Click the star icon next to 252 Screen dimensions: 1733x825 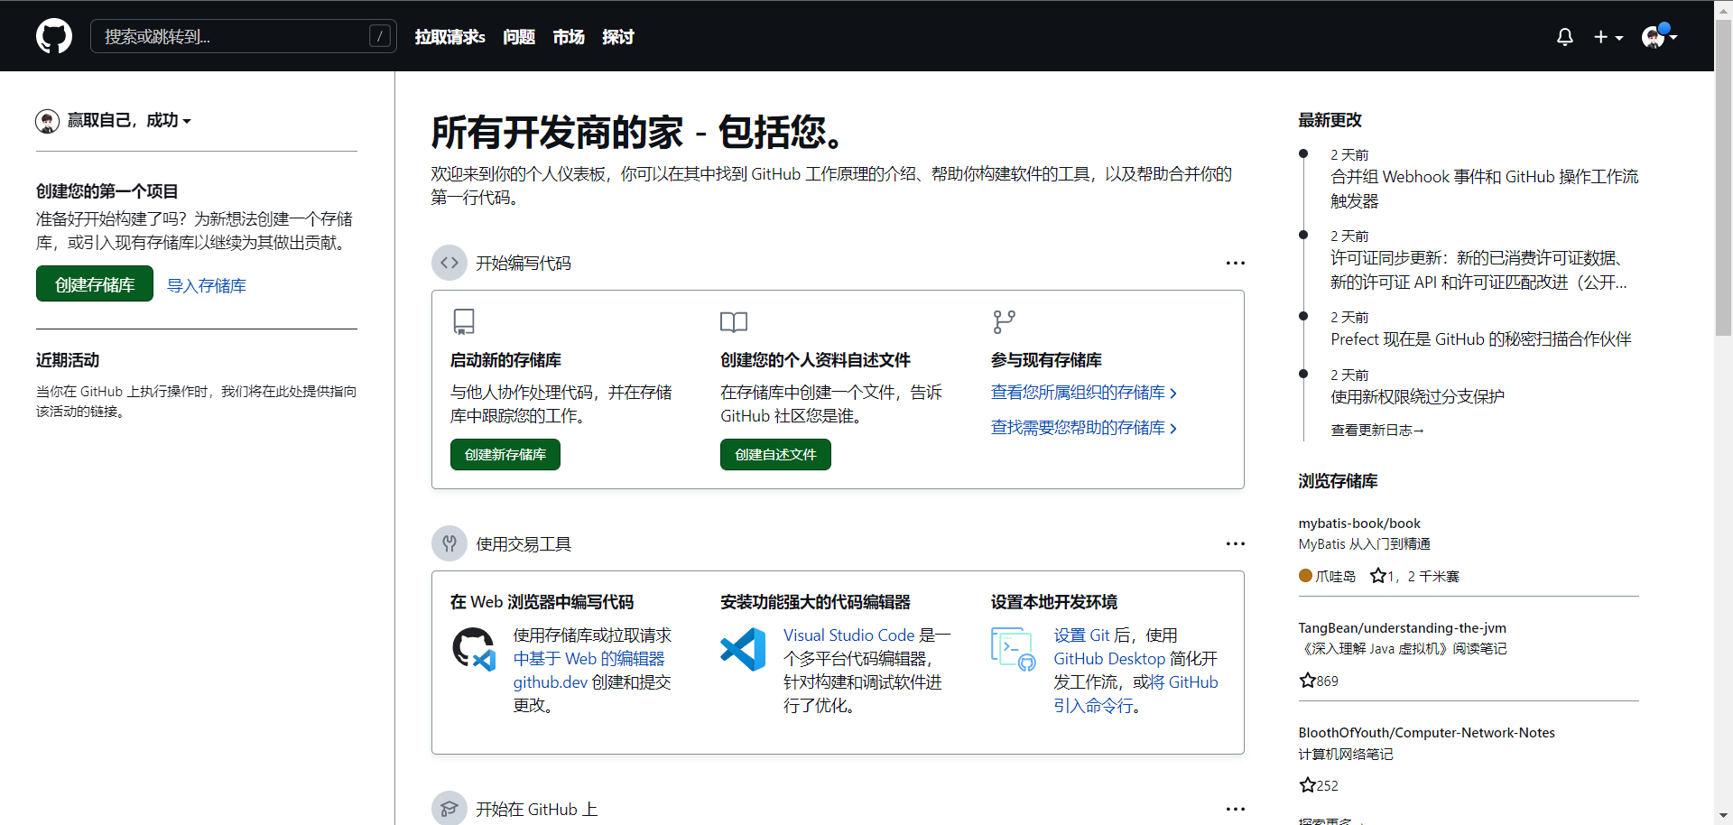click(x=1307, y=785)
